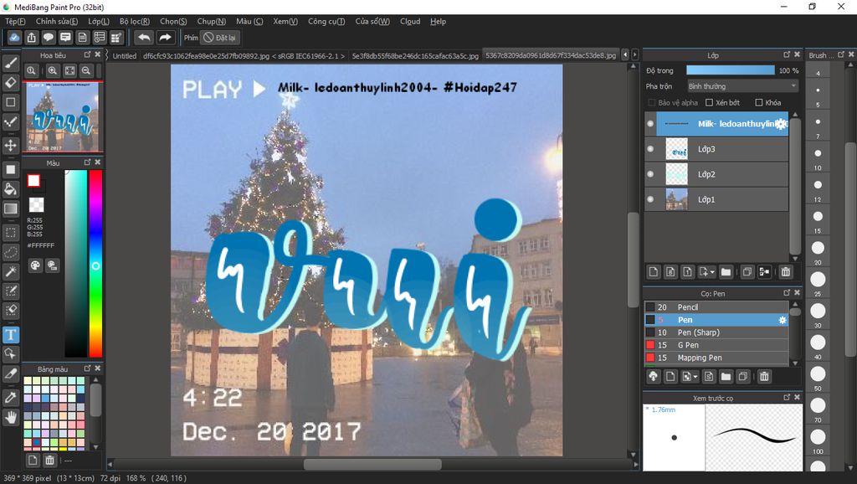This screenshot has height=484, width=857.
Task: Toggle Xén bớt checkbox
Action: pyautogui.click(x=709, y=103)
